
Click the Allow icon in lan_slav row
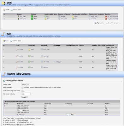(x=32, y=16)
